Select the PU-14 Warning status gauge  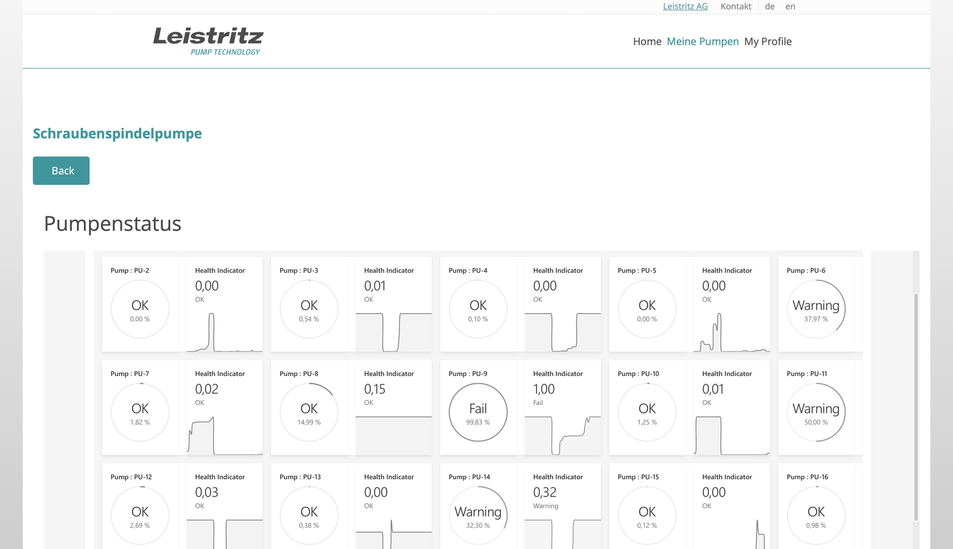coord(478,515)
